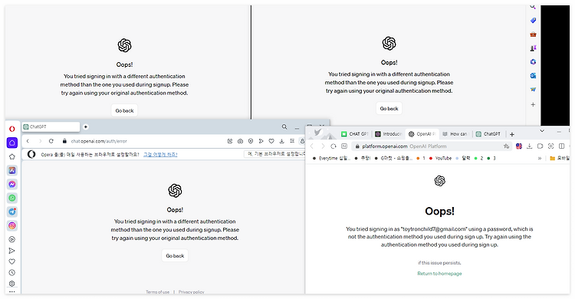Open Aria AI in Opera sidebar
Image resolution: width=575 pixels, height=299 pixels.
coord(12,170)
